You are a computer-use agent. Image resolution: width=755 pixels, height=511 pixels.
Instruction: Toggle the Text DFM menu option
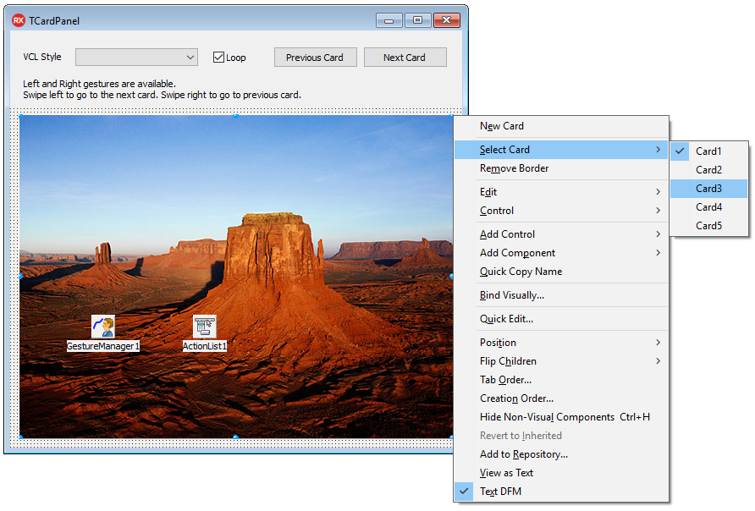click(500, 492)
